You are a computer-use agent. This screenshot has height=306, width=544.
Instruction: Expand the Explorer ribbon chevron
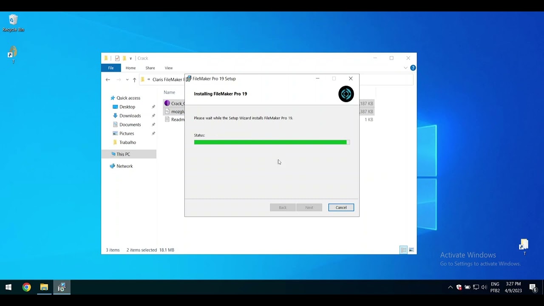(405, 68)
